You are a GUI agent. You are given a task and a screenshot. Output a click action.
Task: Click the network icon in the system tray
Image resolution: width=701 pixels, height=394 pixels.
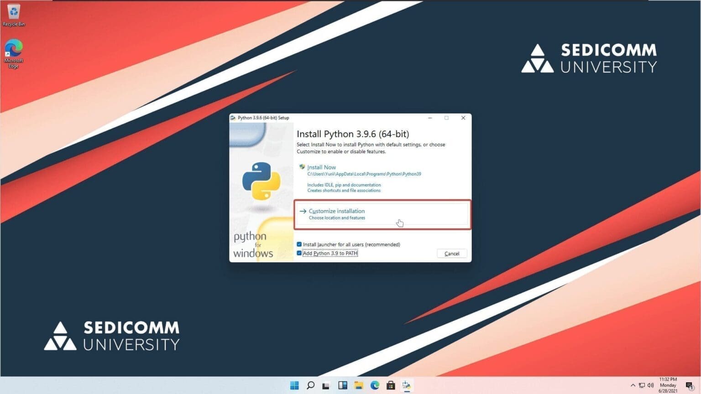point(641,385)
